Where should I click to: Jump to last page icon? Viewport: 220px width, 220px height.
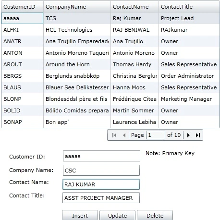tap(198, 135)
